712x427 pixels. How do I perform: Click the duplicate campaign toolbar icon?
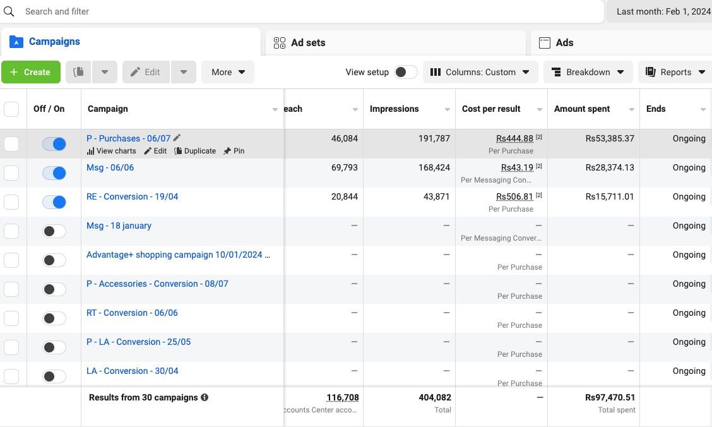tap(78, 72)
